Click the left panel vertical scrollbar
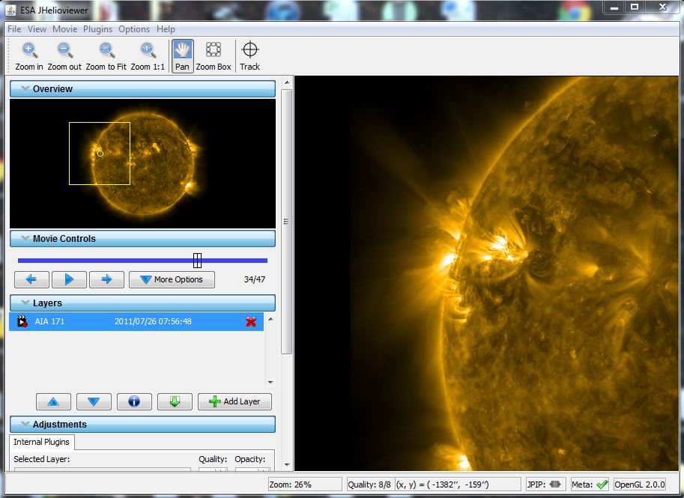 tap(287, 222)
